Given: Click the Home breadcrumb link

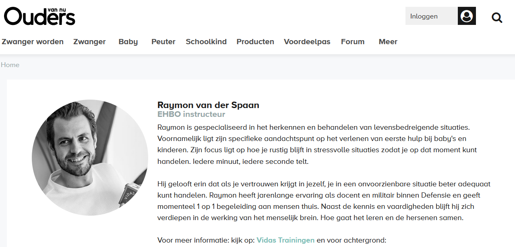Looking at the screenshot, I should point(10,65).
